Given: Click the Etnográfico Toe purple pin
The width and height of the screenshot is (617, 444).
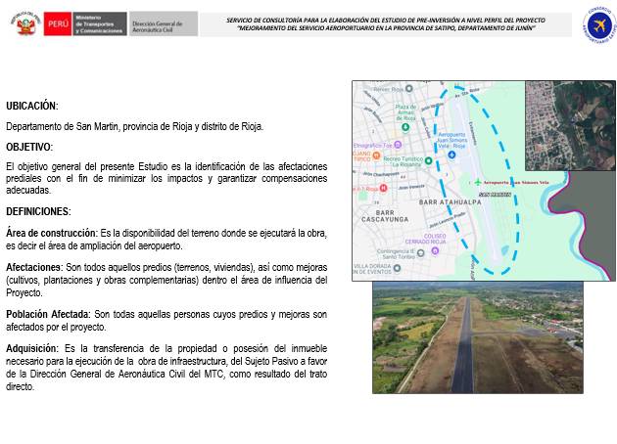Looking at the screenshot, I should click(398, 145).
